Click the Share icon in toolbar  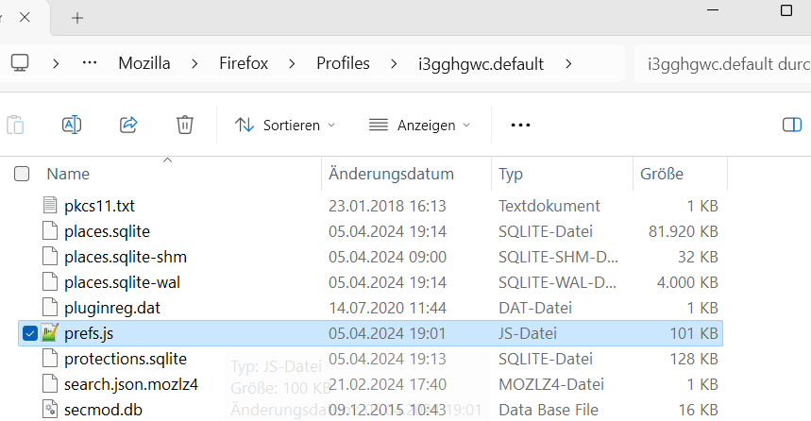[x=128, y=125]
